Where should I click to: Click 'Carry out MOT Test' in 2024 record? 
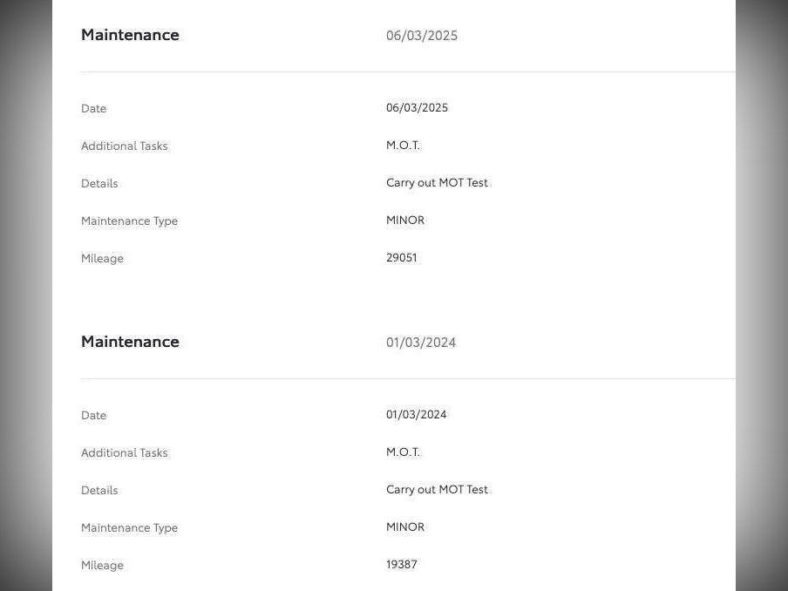coord(437,490)
